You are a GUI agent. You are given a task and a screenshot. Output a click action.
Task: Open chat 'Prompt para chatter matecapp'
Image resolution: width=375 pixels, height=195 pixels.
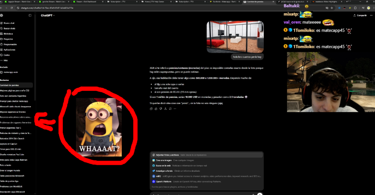coord(14,101)
